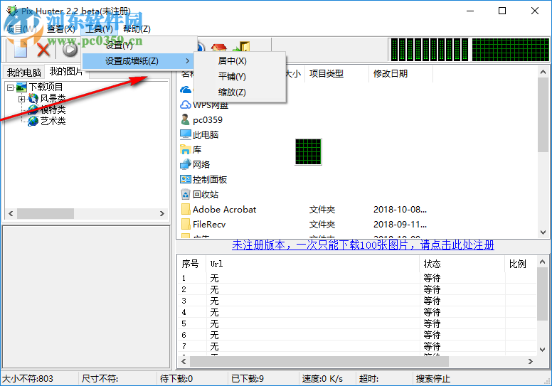Click the picture icon of 下载项目
The height and width of the screenshot is (386, 552).
point(21,87)
